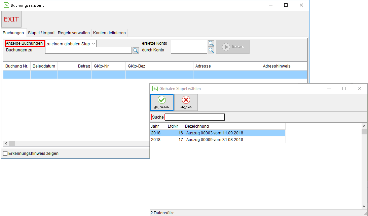Image resolution: width=368 pixels, height=216 pixels.
Task: Click Globalen Stapel wählen dialog icon
Action: (155, 89)
